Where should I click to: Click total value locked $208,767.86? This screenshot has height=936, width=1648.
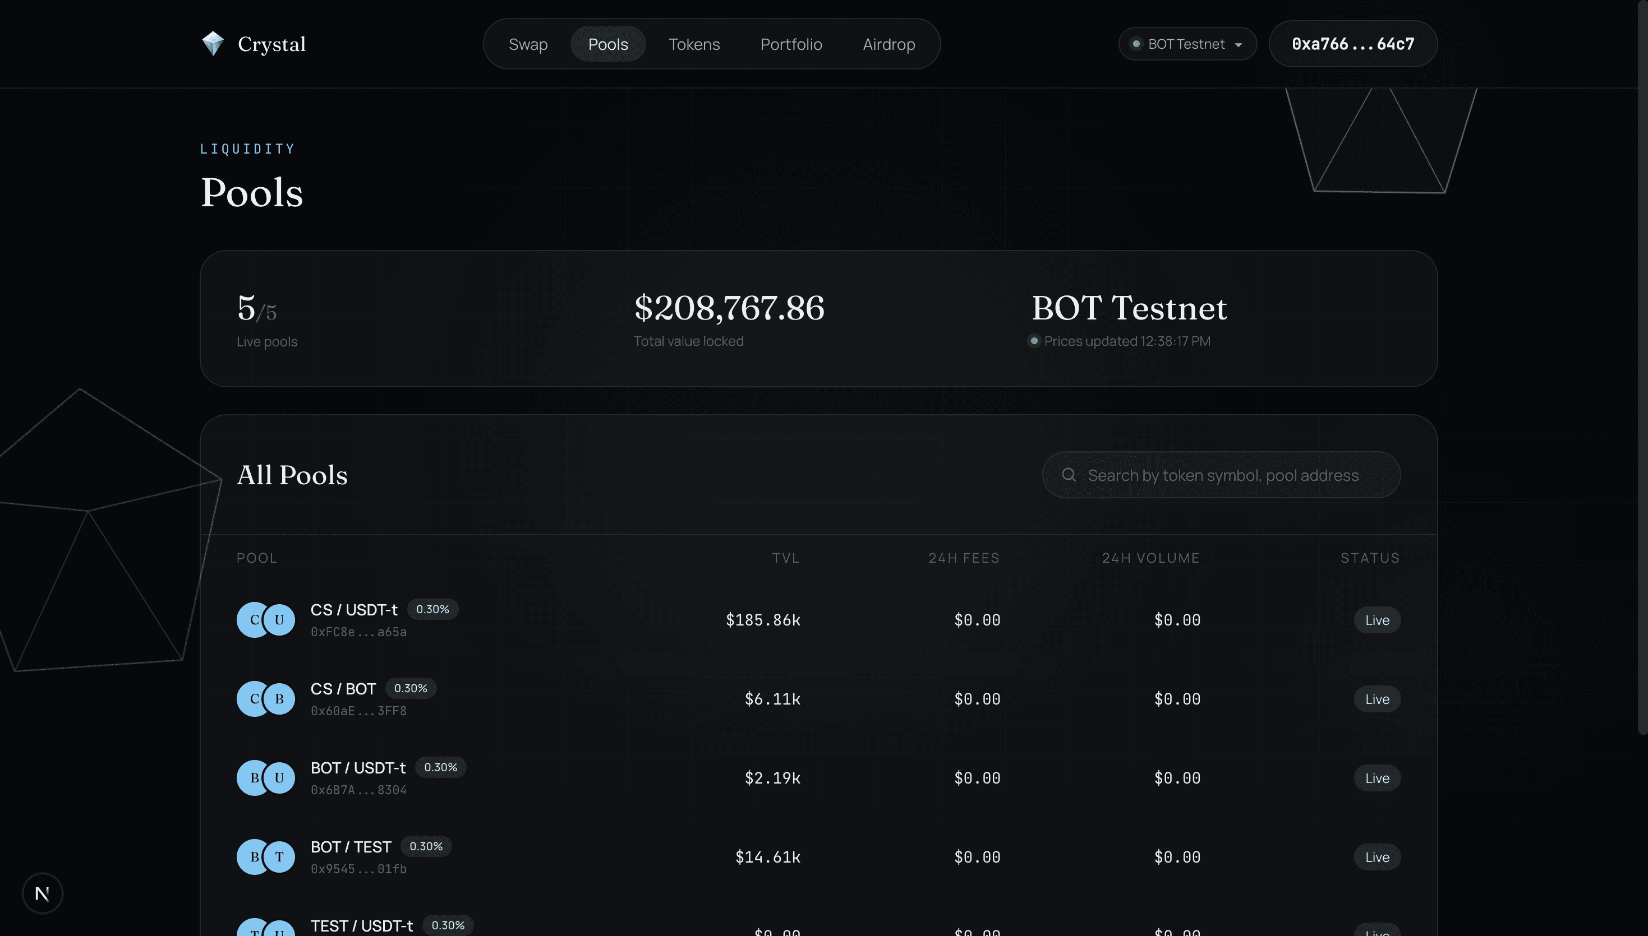click(x=729, y=307)
